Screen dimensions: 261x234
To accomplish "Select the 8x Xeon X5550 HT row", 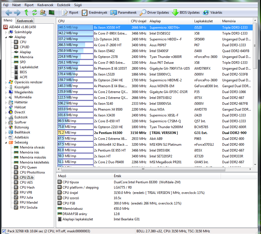I will [155, 27].
